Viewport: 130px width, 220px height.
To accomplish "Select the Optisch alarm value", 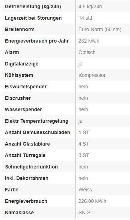I will click(87, 52).
